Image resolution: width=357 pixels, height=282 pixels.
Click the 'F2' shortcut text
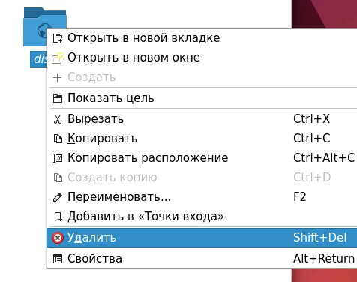pyautogui.click(x=300, y=197)
